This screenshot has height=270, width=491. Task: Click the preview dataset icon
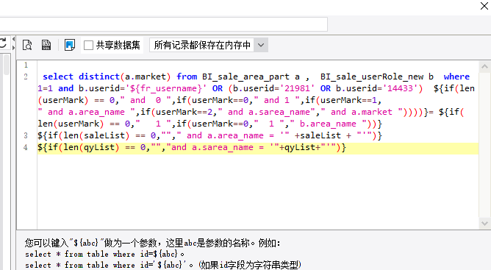tap(27, 45)
